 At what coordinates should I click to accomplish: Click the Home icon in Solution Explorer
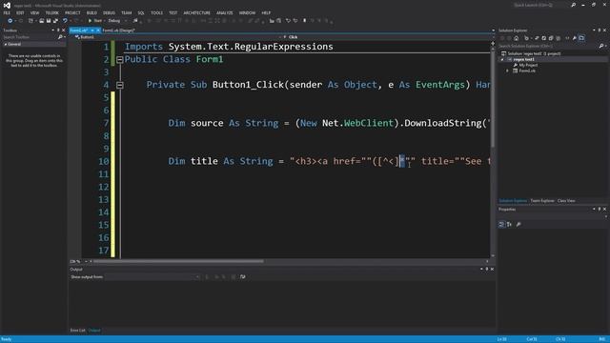tap(516, 38)
